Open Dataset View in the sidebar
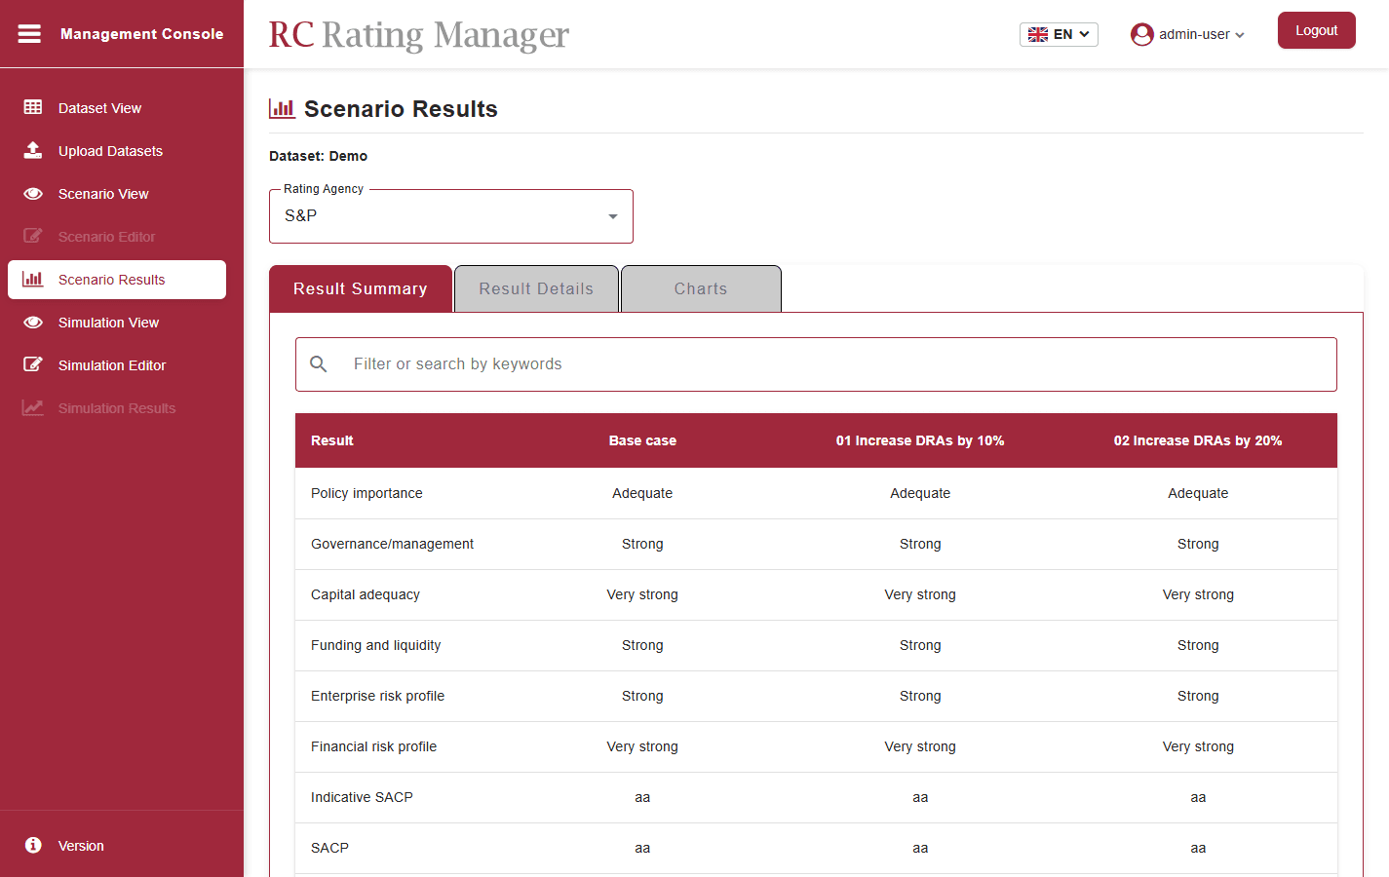 click(x=117, y=108)
